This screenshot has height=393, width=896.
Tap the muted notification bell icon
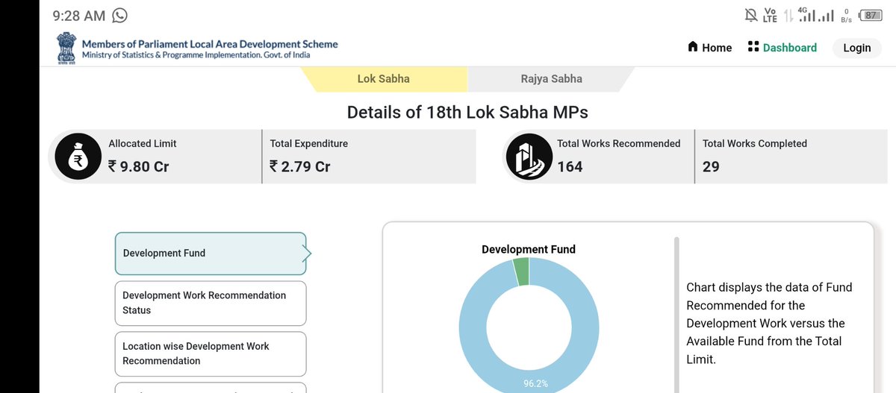pos(750,15)
